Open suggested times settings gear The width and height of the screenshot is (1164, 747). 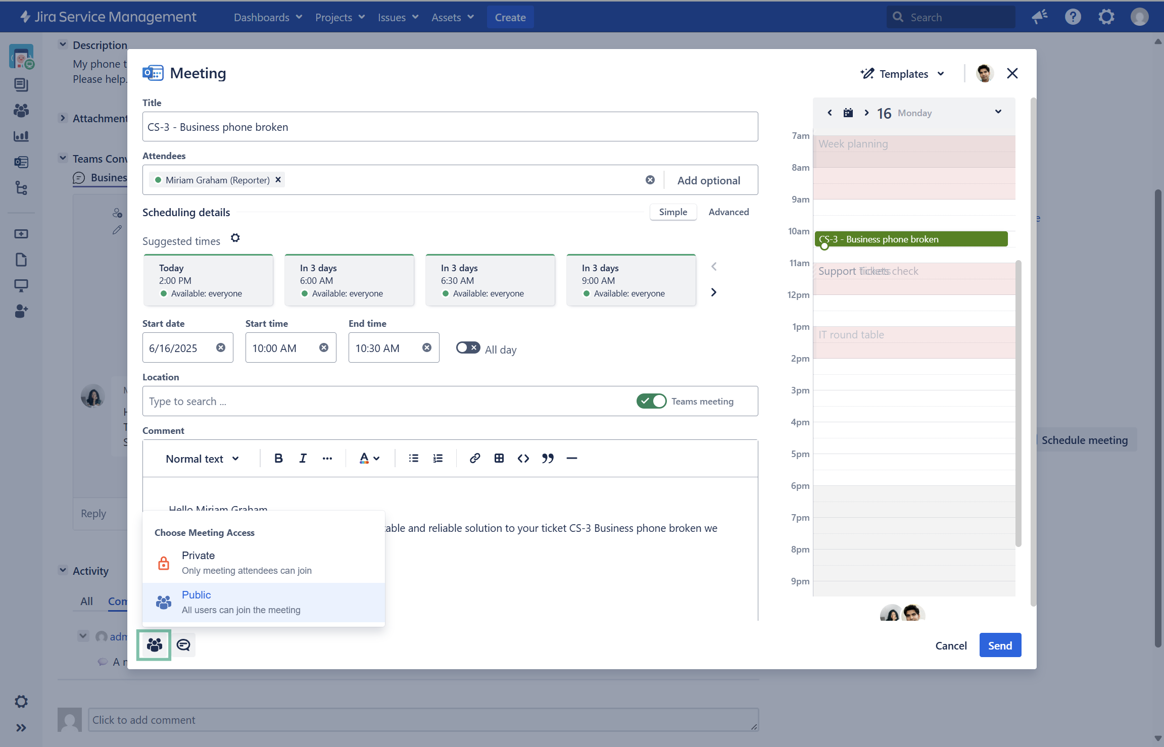click(235, 238)
